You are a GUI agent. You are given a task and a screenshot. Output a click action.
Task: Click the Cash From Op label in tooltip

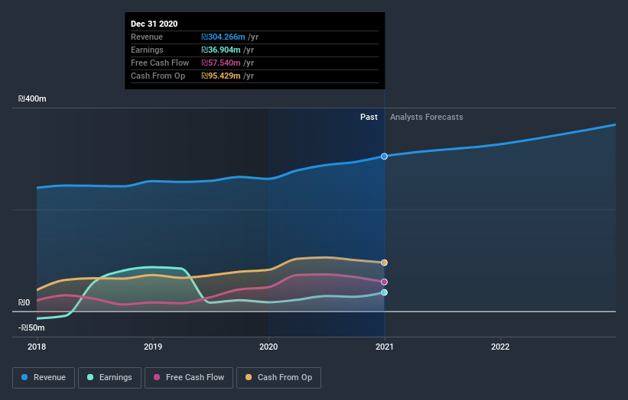158,76
